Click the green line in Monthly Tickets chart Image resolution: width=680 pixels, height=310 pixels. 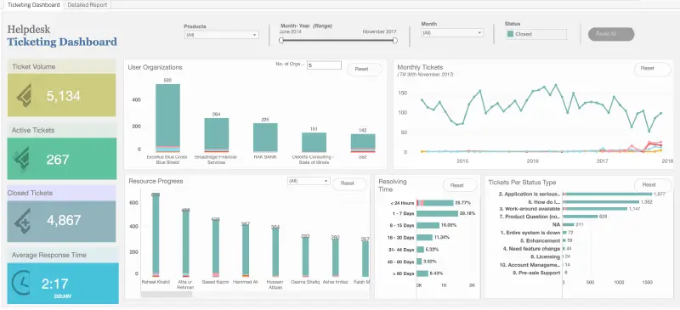click(x=541, y=108)
